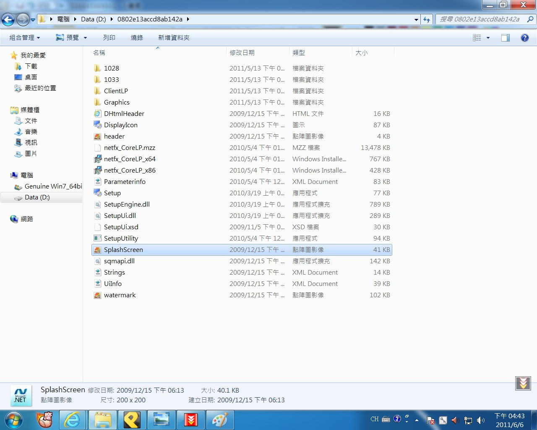Select the sqmapi.dll file icon

[x=97, y=261]
